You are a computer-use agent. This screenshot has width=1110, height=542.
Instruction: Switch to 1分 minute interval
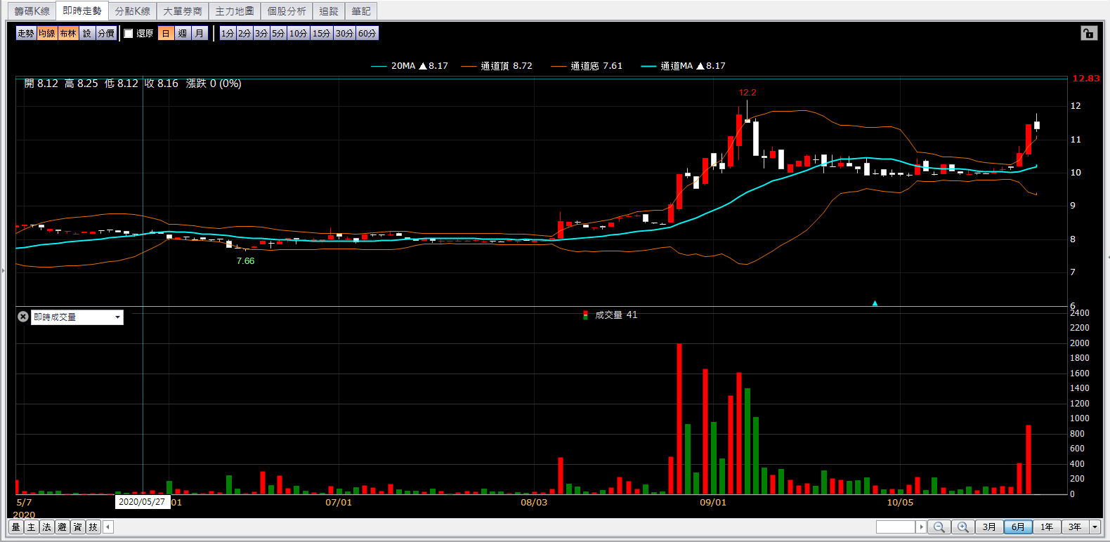(228, 33)
